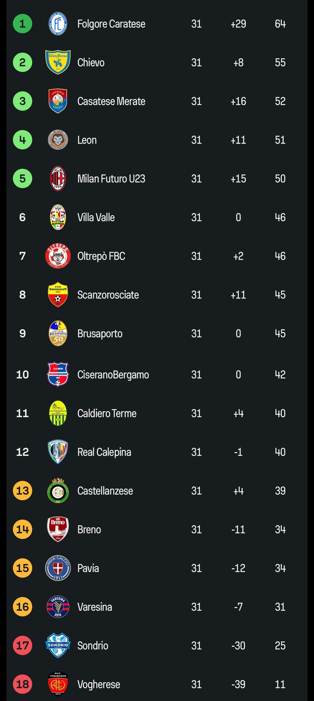Click Varesina's -7 goal difference
The image size is (314, 701).
(238, 607)
